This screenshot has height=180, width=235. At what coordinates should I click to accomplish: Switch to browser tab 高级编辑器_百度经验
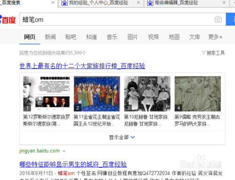click(176, 3)
